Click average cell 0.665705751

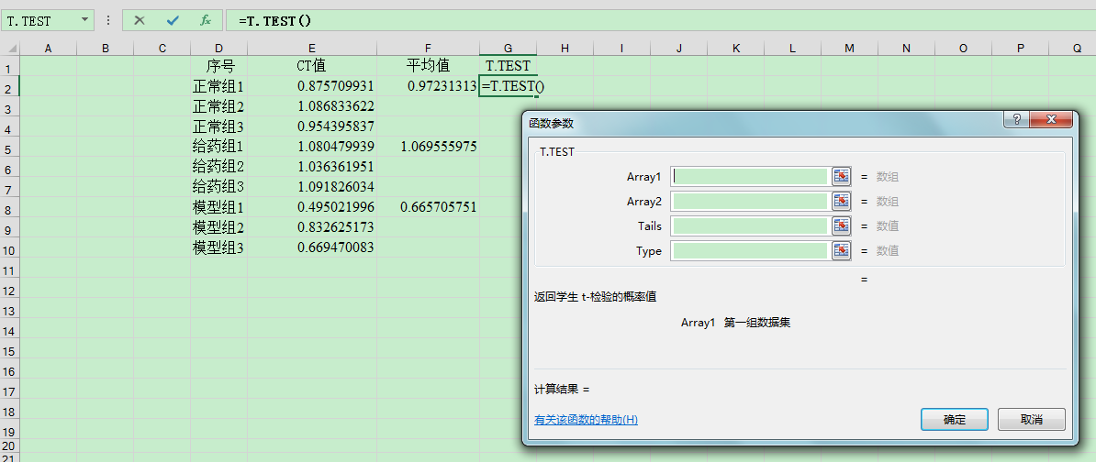tap(428, 207)
